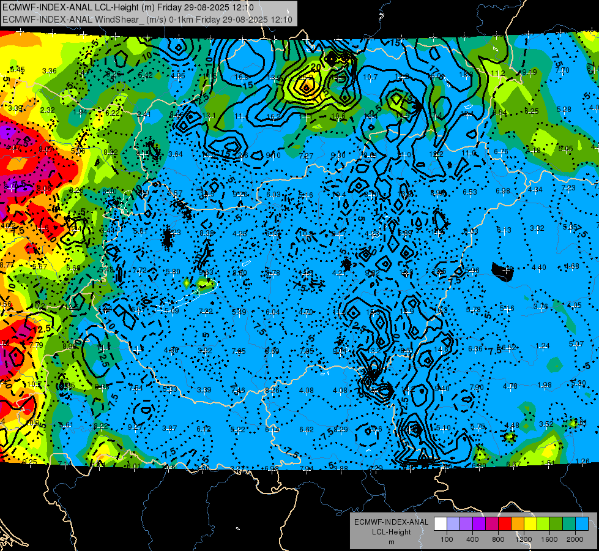Click the grid value 2.32
The height and width of the screenshot is (551, 599).
pos(47,110)
